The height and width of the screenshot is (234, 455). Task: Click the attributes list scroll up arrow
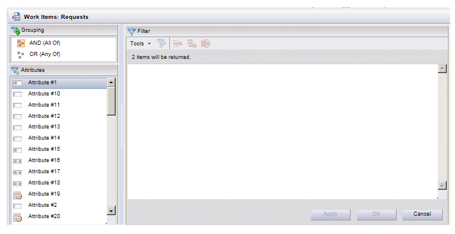click(x=111, y=83)
